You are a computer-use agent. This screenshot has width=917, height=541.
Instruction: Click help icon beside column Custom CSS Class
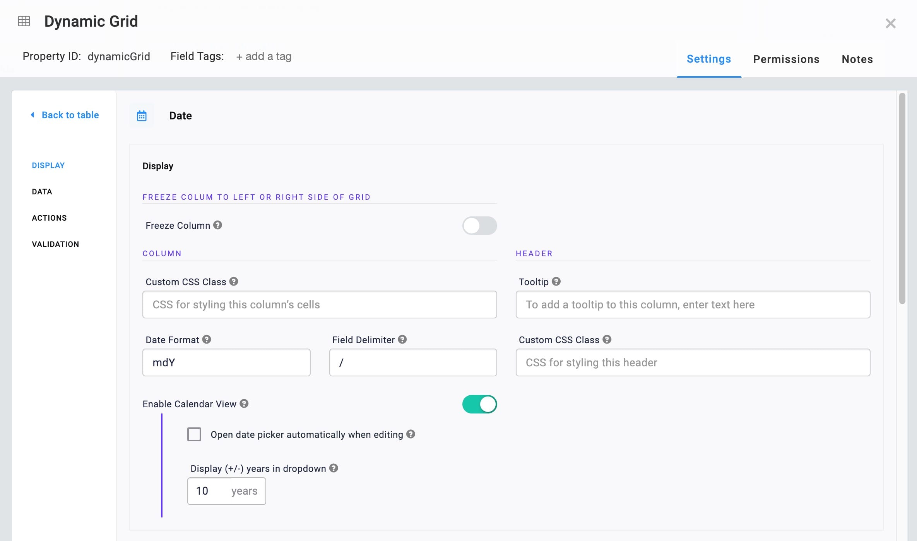click(234, 281)
